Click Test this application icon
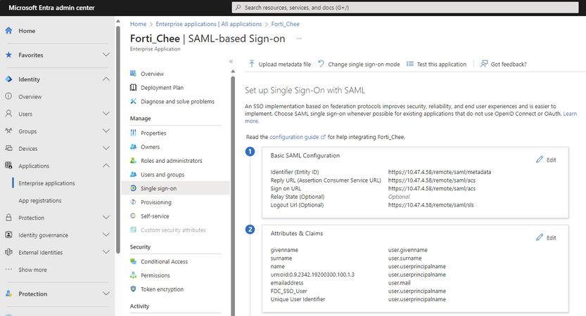586x316 pixels. [x=410, y=64]
